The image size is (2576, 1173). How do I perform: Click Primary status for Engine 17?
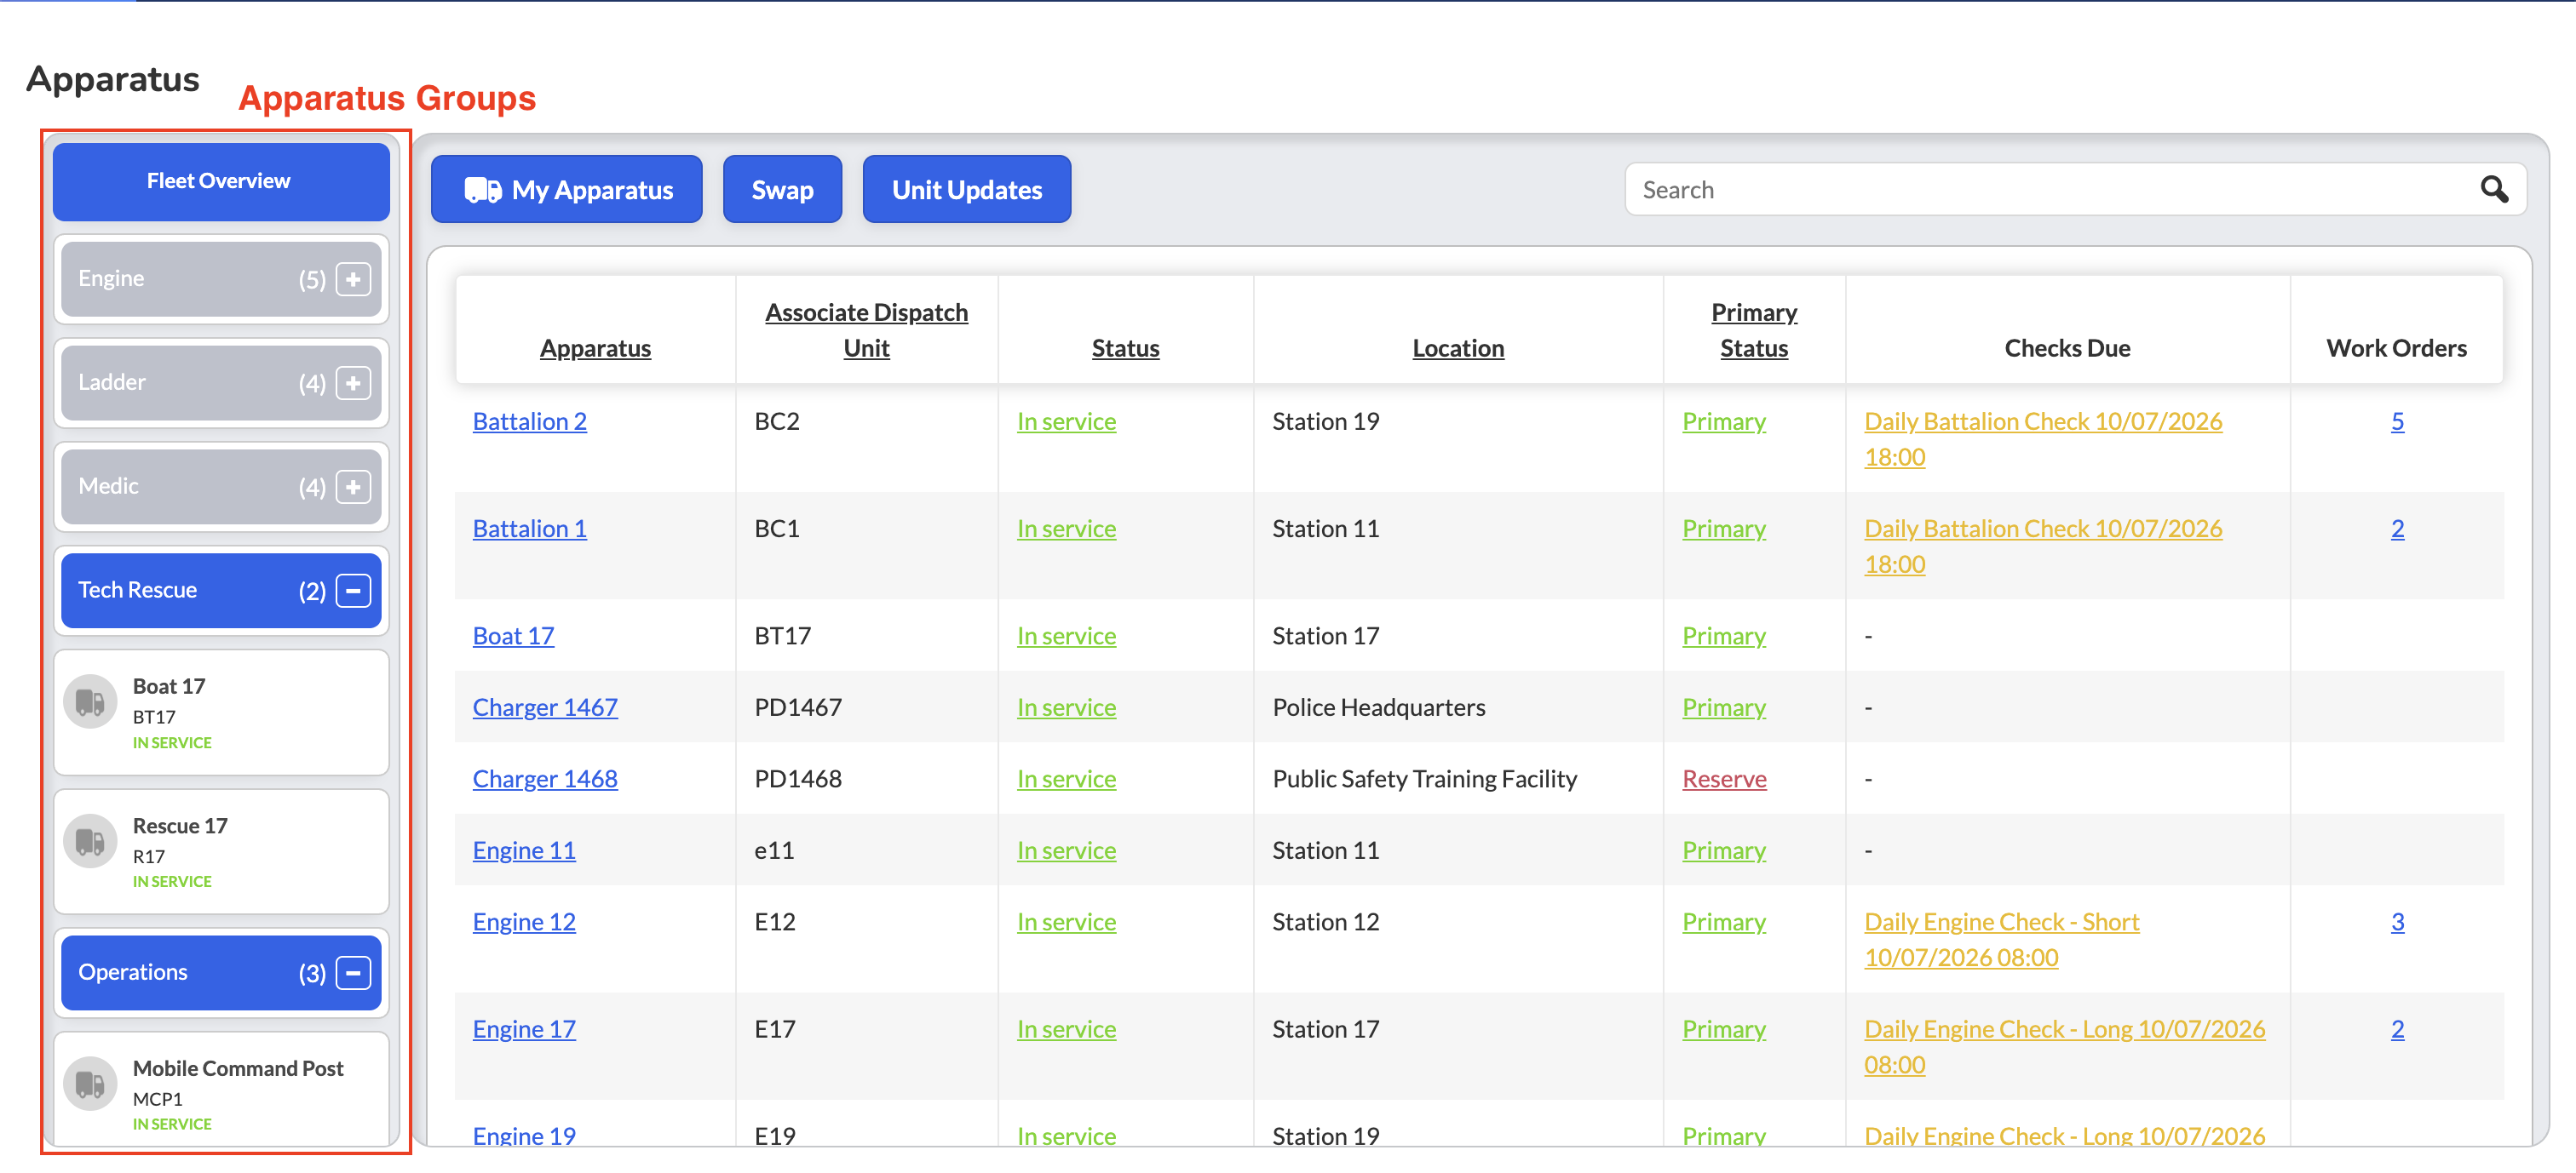pyautogui.click(x=1724, y=1029)
